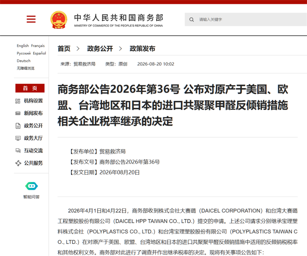
Task: Click the national emblem logo
Action: 59,20
